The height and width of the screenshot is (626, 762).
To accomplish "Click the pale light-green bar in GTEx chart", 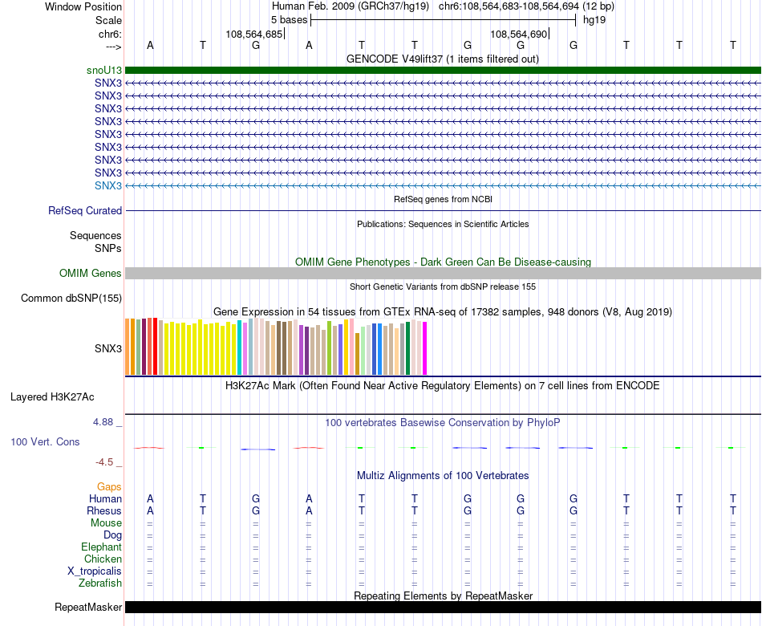I will click(363, 351).
